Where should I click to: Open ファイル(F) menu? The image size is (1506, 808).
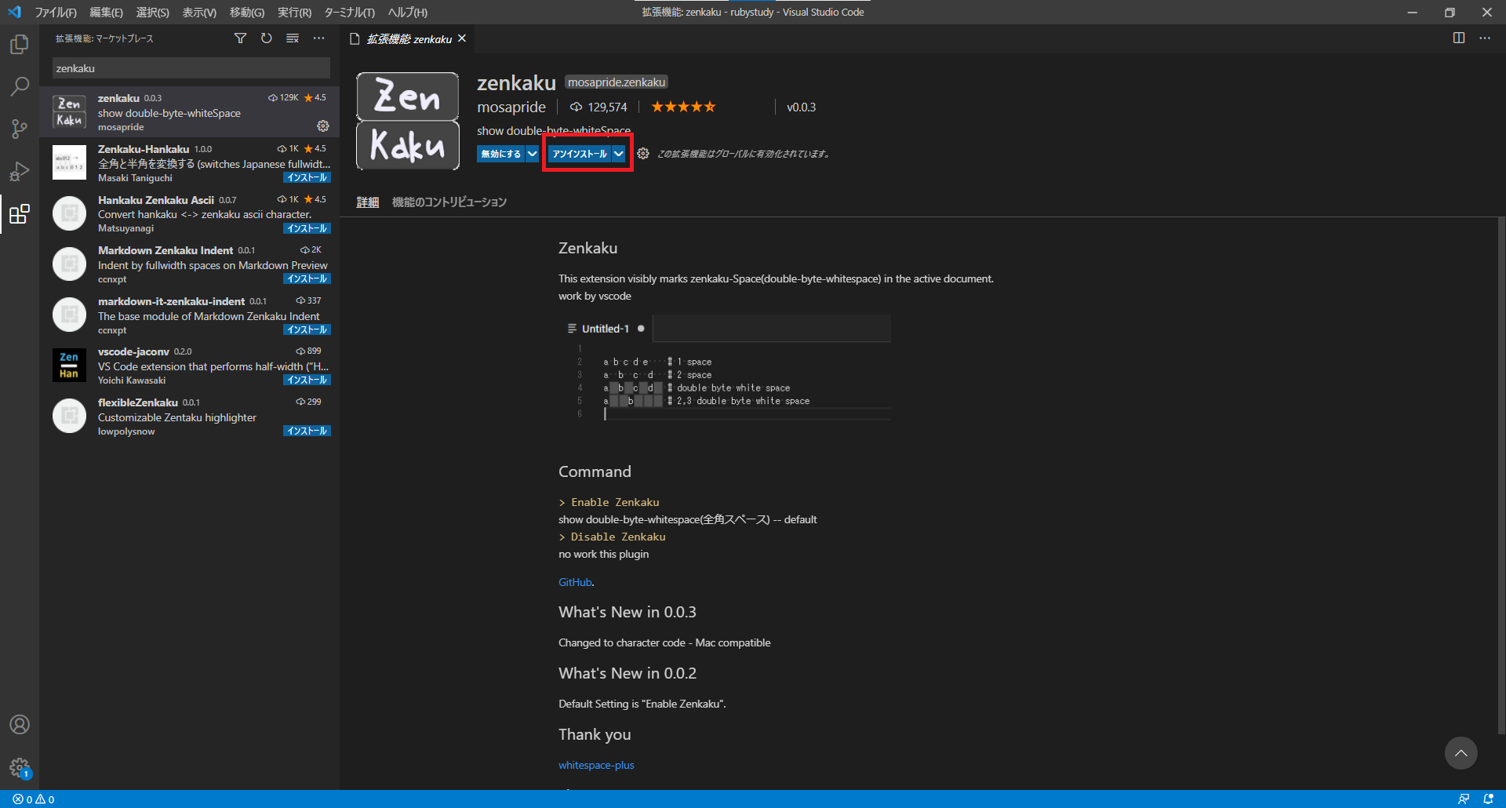point(56,12)
